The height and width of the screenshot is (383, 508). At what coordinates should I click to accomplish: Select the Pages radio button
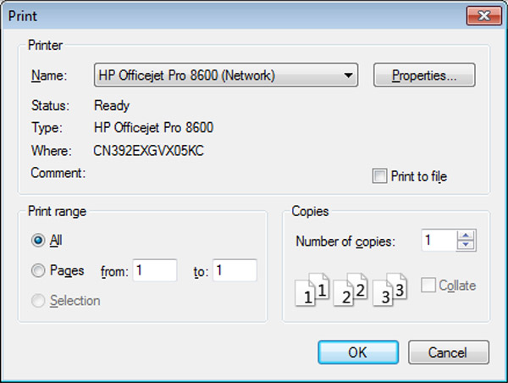pyautogui.click(x=38, y=270)
